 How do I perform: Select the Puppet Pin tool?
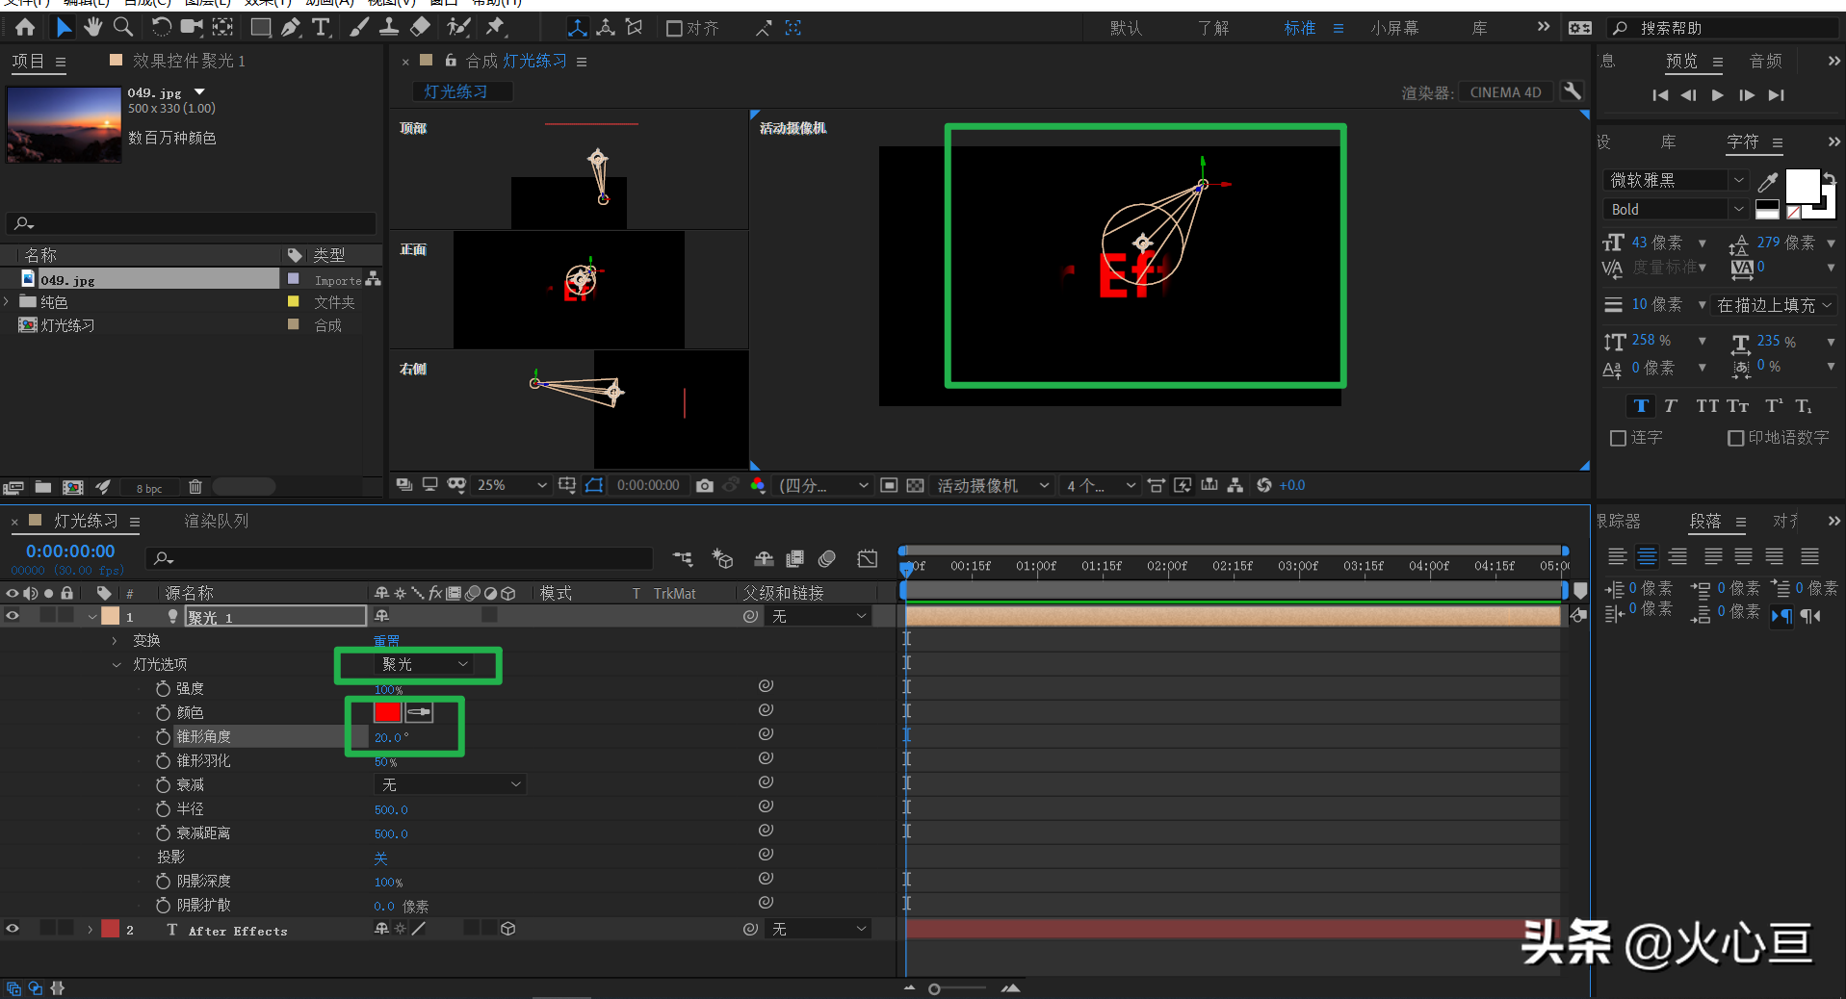click(496, 27)
